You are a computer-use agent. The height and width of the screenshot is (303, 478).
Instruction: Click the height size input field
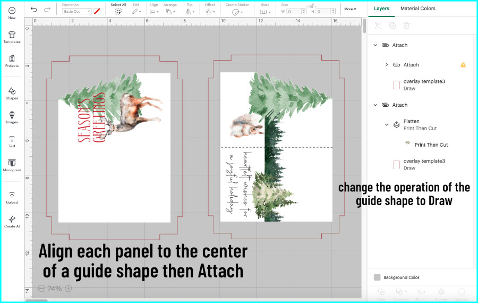click(x=323, y=11)
